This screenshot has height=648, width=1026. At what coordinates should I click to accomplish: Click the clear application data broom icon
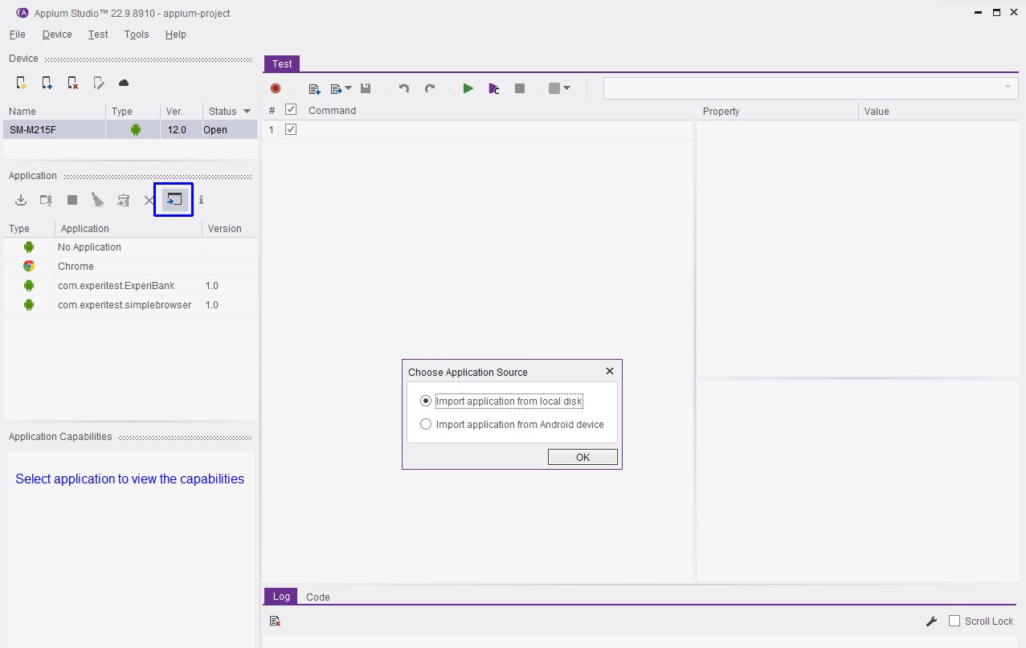(98, 200)
